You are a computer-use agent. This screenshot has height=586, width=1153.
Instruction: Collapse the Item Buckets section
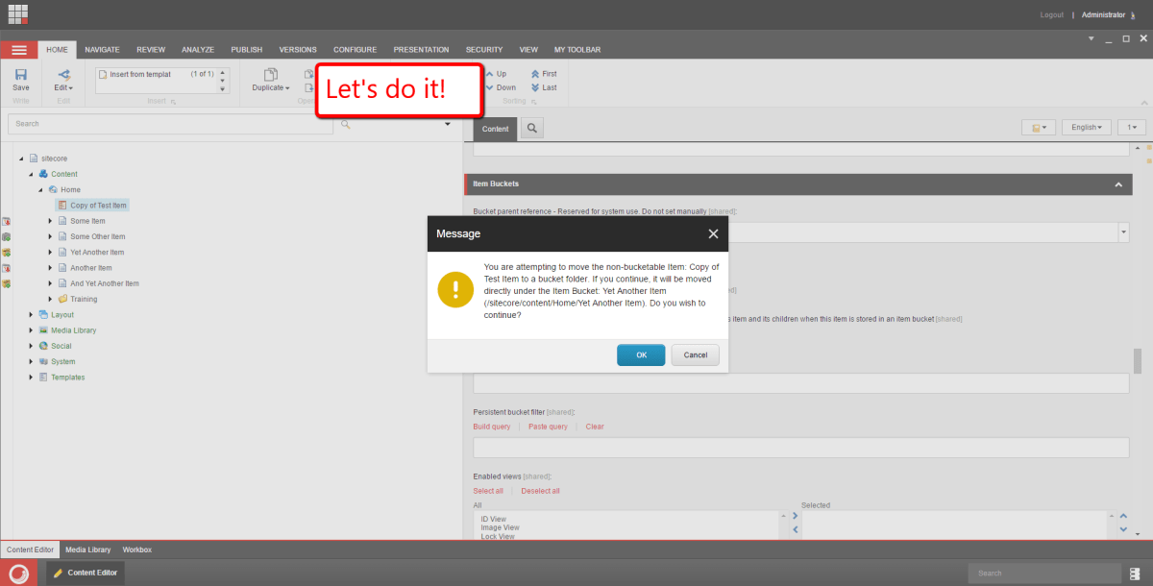coord(1117,184)
